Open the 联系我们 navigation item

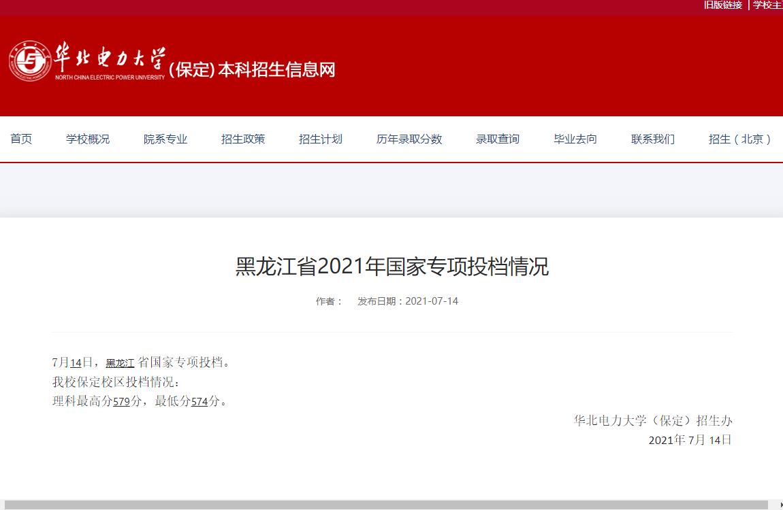coord(653,139)
